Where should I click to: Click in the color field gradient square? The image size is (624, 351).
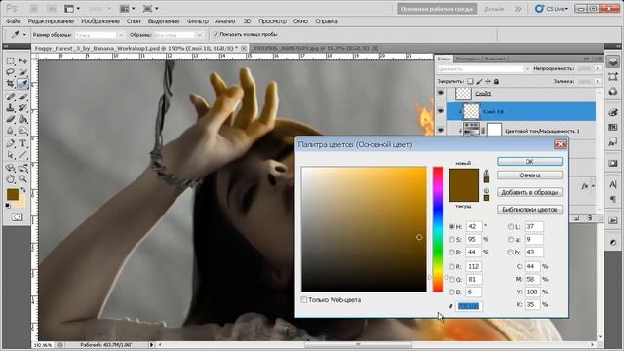coord(364,229)
